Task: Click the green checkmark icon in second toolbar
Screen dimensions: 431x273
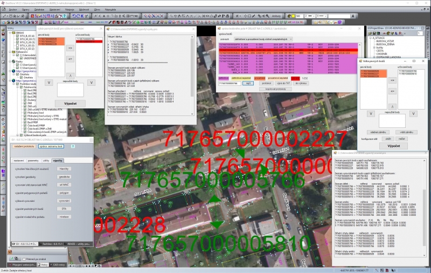Action: click(x=332, y=22)
